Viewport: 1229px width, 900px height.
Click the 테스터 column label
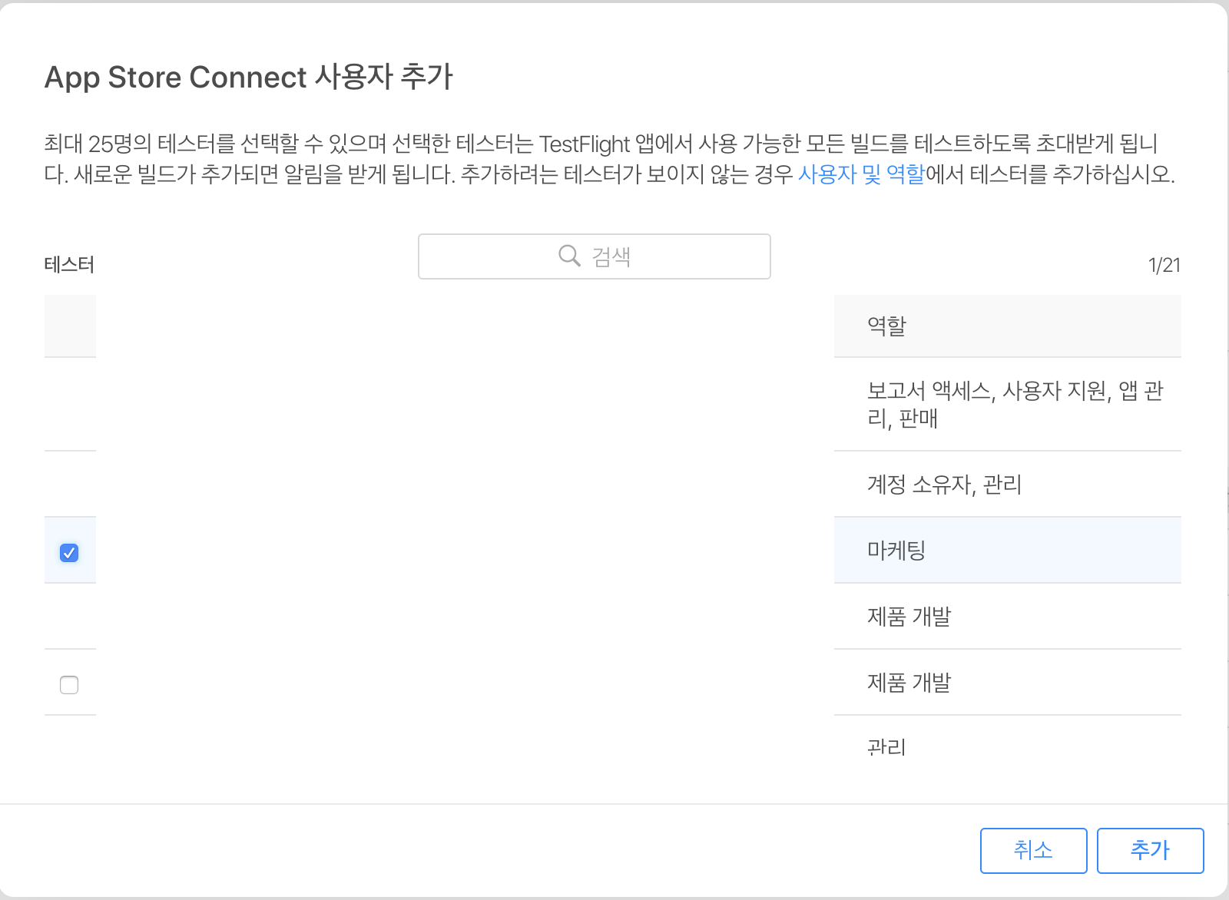[69, 265]
